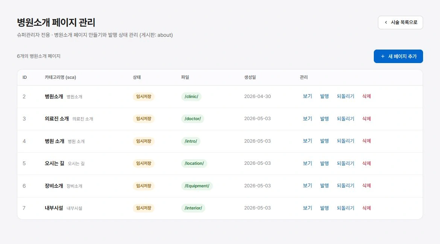Viewport: 440px width, 244px height.
Task: Click the bold 오시는 길 category name
Action: [55, 163]
